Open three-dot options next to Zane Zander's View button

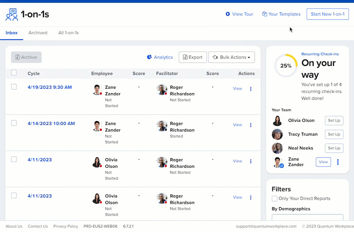coord(338,162)
